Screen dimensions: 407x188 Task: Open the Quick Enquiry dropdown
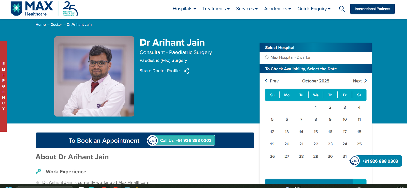click(314, 9)
